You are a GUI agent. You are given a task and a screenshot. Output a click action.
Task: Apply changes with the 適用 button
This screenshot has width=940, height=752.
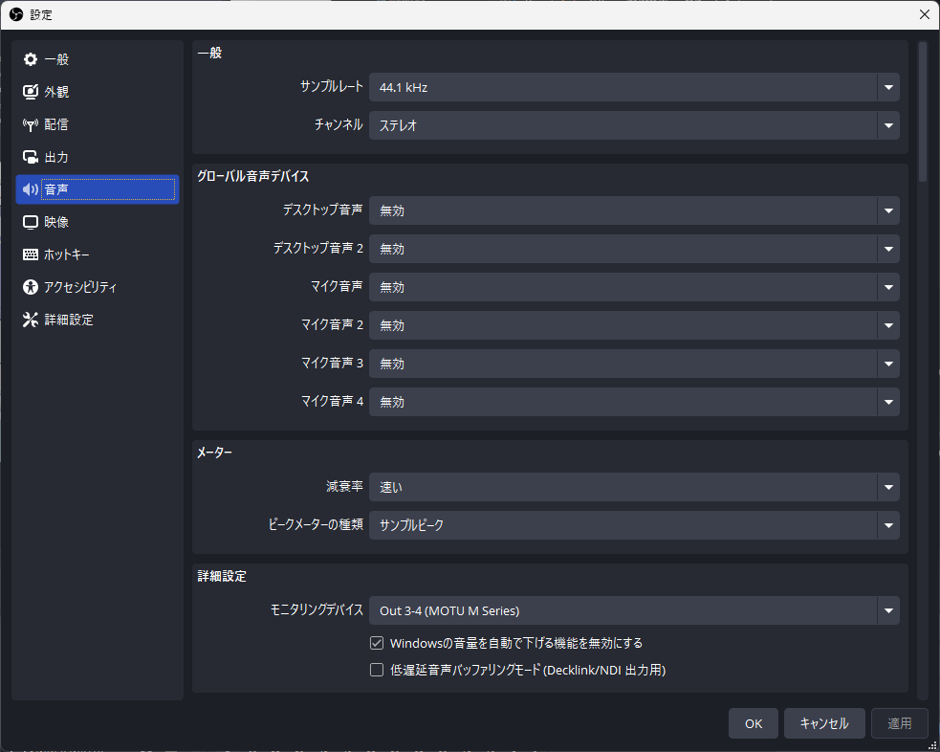click(x=899, y=722)
